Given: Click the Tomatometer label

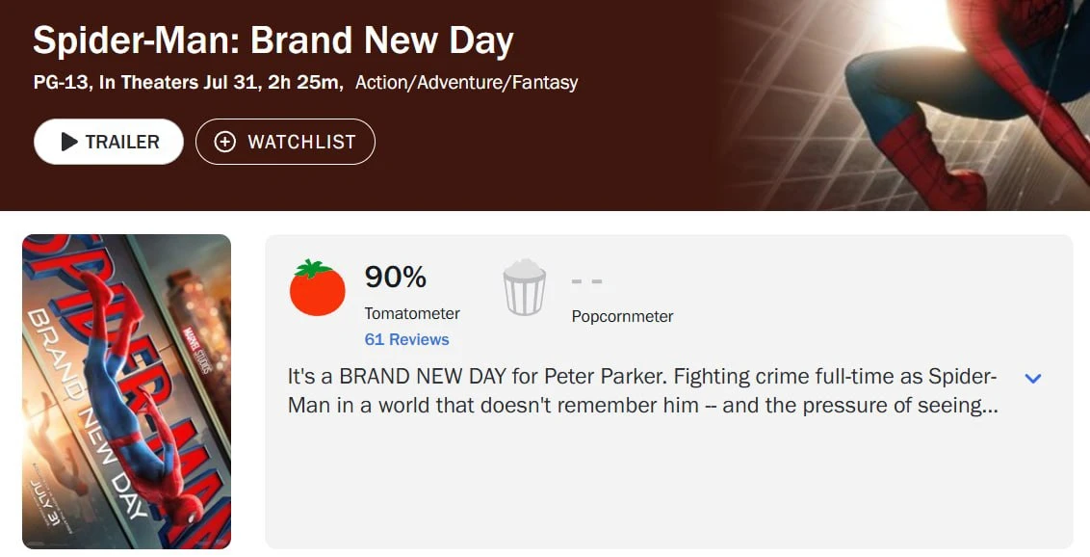Looking at the screenshot, I should 412,313.
